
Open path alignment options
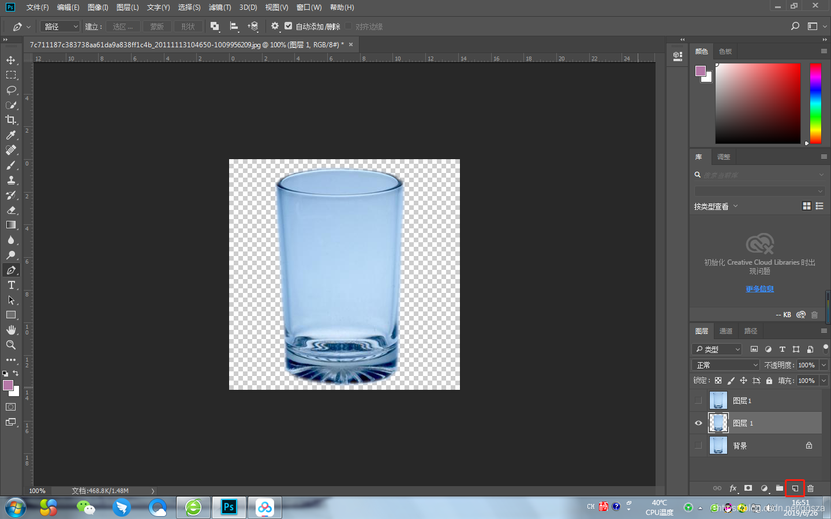click(234, 26)
